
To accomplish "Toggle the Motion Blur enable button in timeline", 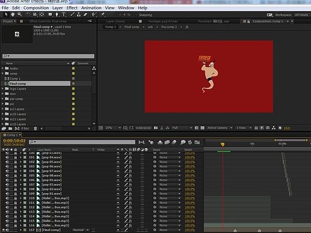I will 174,142.
